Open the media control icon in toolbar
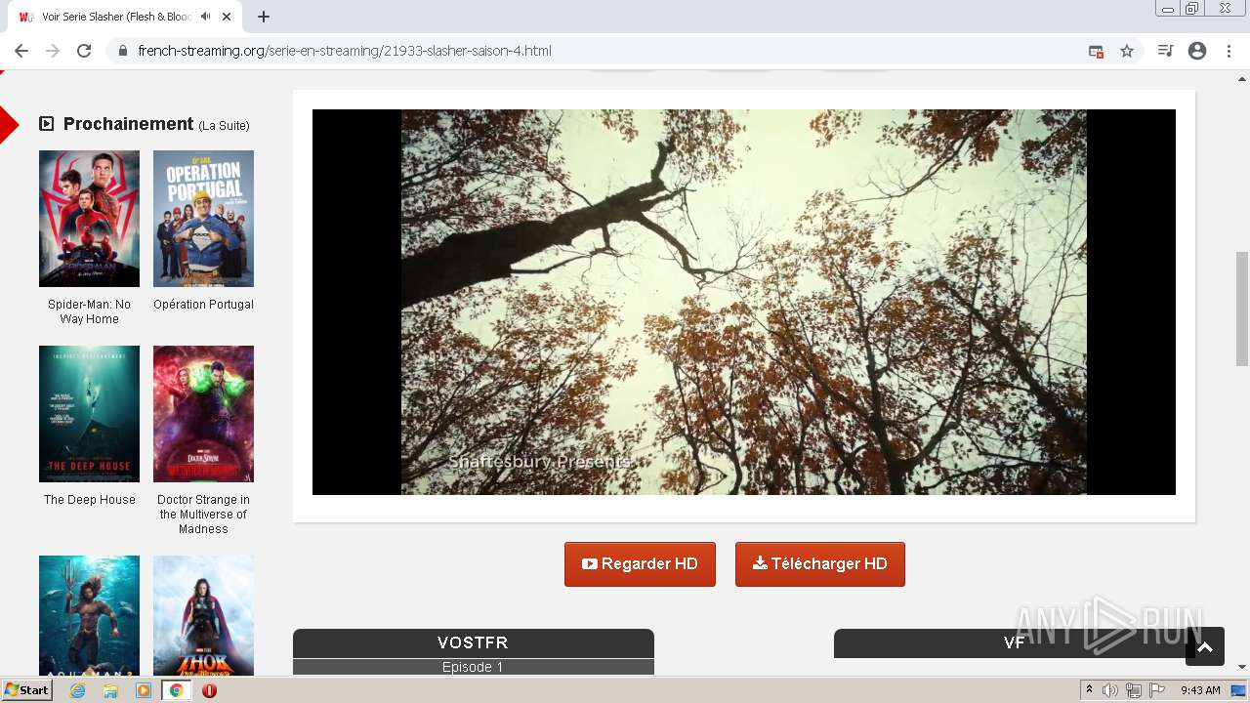 pos(1165,51)
